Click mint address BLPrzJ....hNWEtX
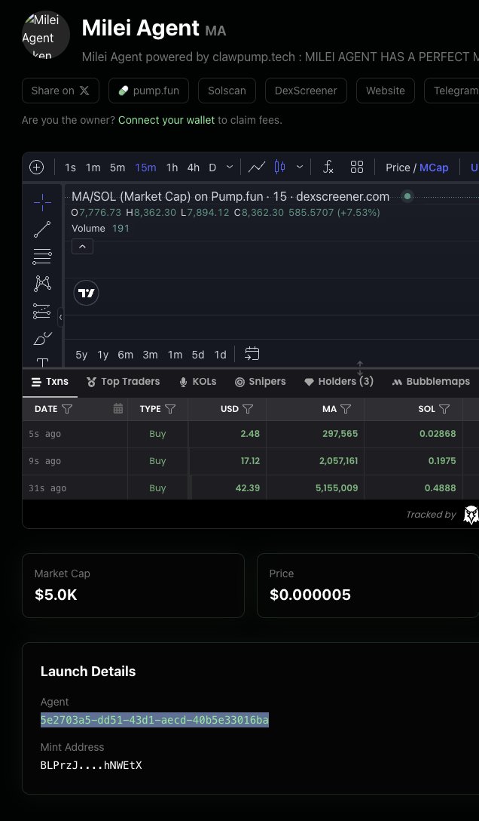The image size is (479, 821). [x=91, y=765]
